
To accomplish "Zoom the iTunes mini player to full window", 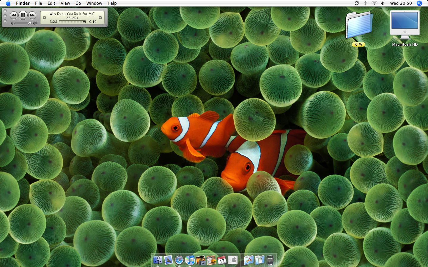I will click(x=5, y=21).
